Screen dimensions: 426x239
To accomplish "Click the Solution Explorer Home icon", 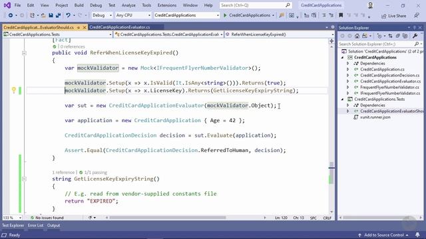I will pyautogui.click(x=357, y=36).
